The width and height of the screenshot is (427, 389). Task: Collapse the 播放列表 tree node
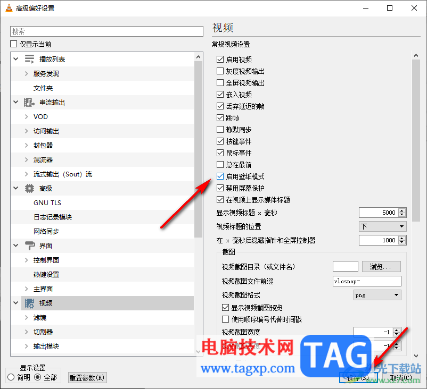16,59
